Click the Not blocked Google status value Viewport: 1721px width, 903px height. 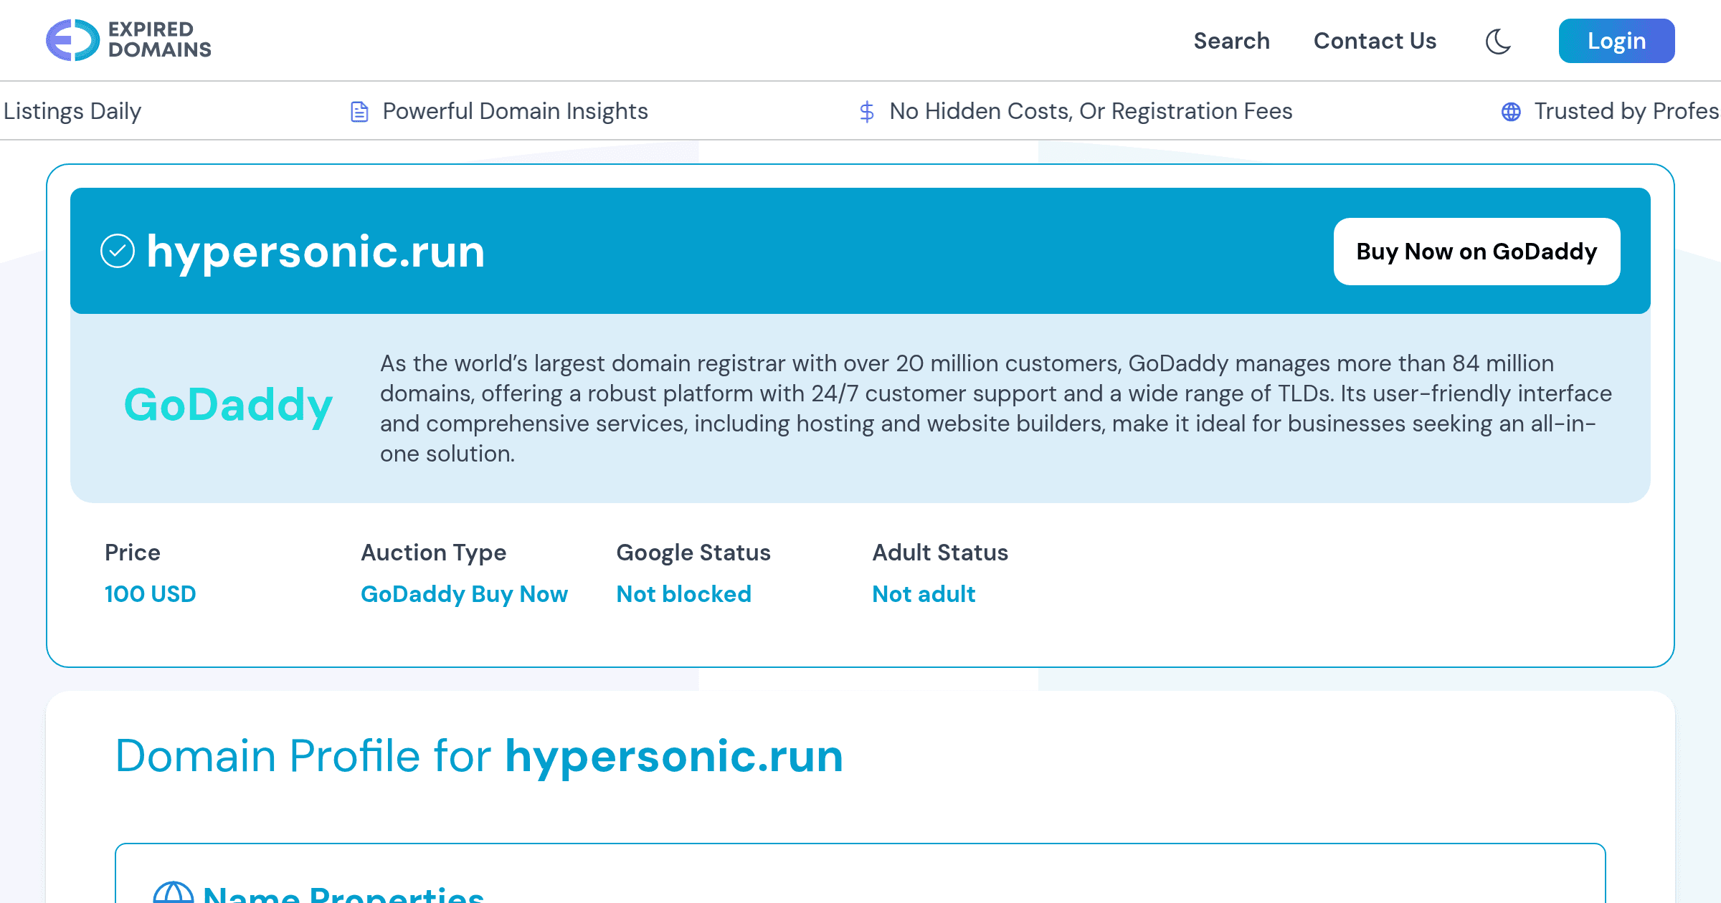683,594
